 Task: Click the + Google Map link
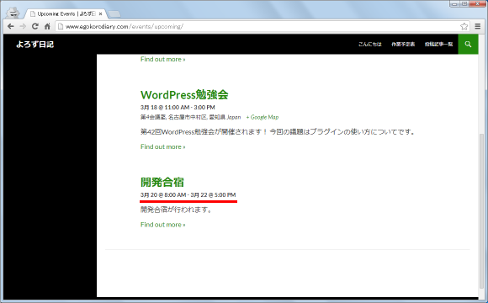pos(263,117)
